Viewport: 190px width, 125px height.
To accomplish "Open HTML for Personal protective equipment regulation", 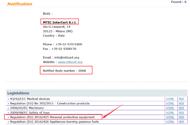I will (x=170, y=117).
